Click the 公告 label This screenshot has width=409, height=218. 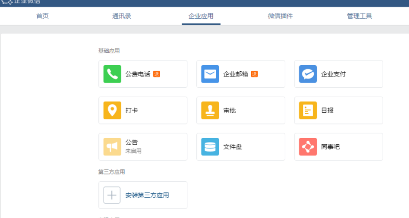(x=132, y=142)
